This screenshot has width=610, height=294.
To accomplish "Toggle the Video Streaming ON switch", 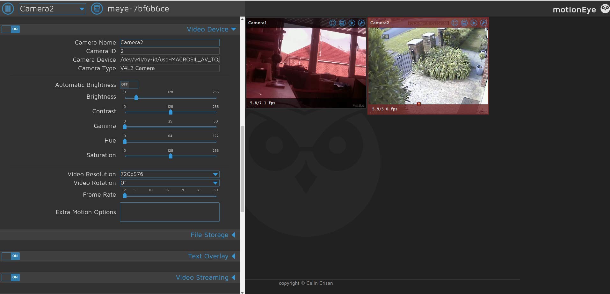I will coord(11,277).
